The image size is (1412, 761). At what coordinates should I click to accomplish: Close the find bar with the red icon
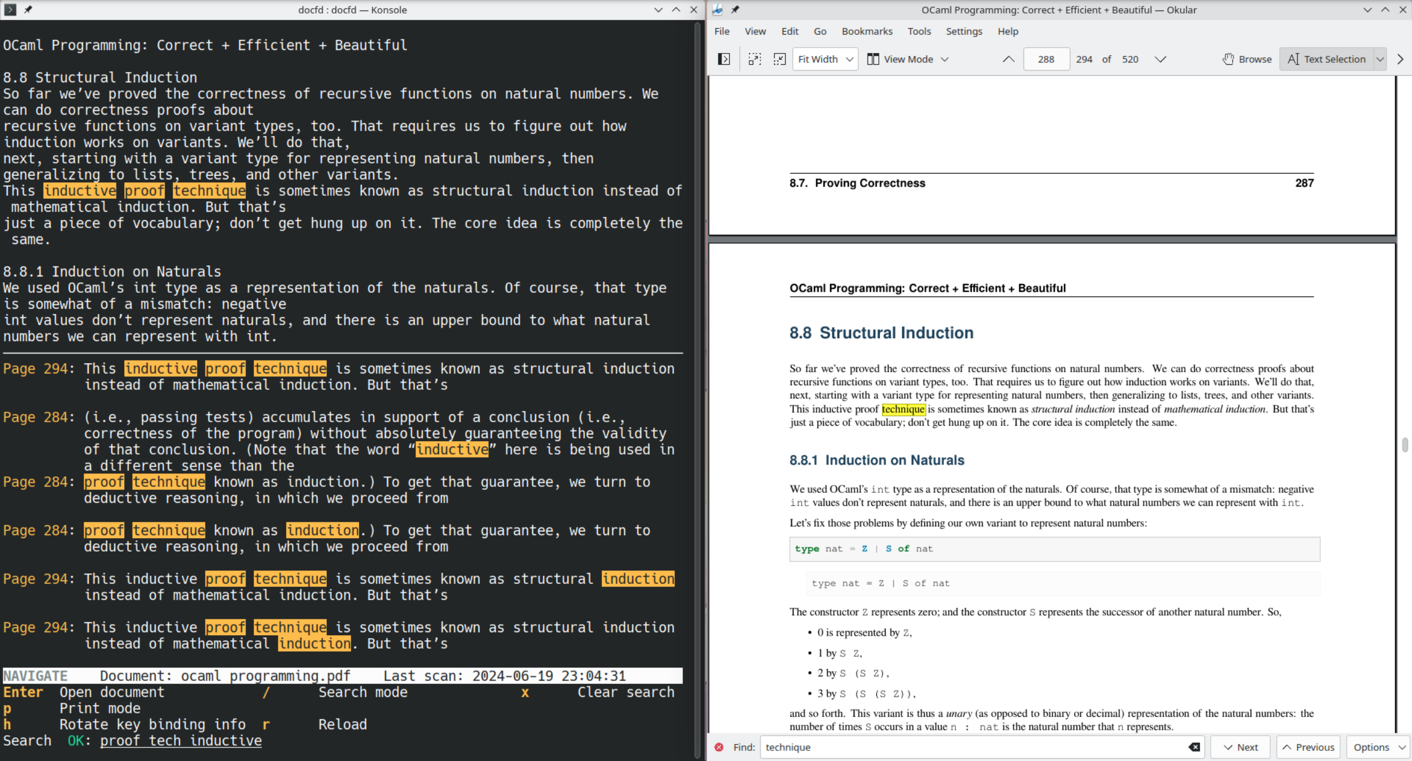tap(719, 747)
